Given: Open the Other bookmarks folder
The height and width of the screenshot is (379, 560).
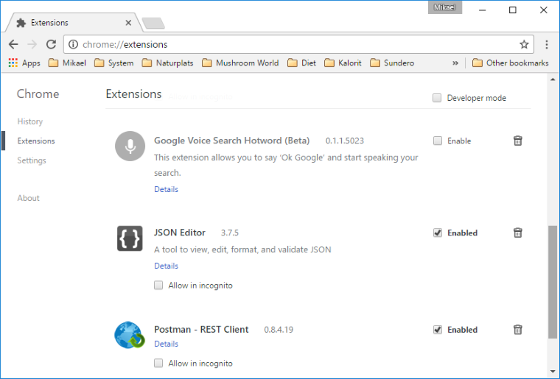Looking at the screenshot, I should point(511,63).
